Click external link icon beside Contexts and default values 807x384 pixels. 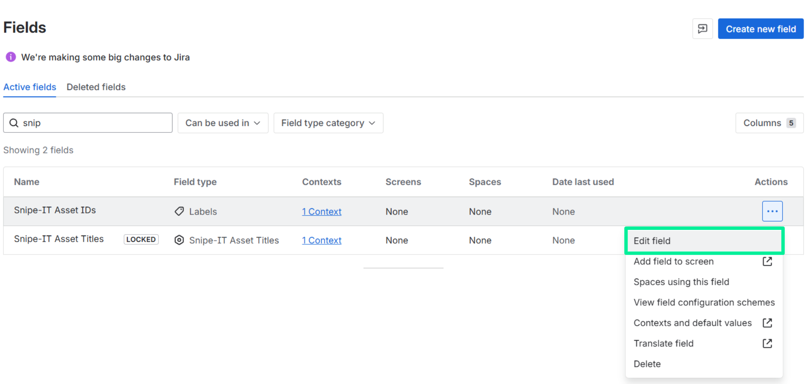point(767,323)
